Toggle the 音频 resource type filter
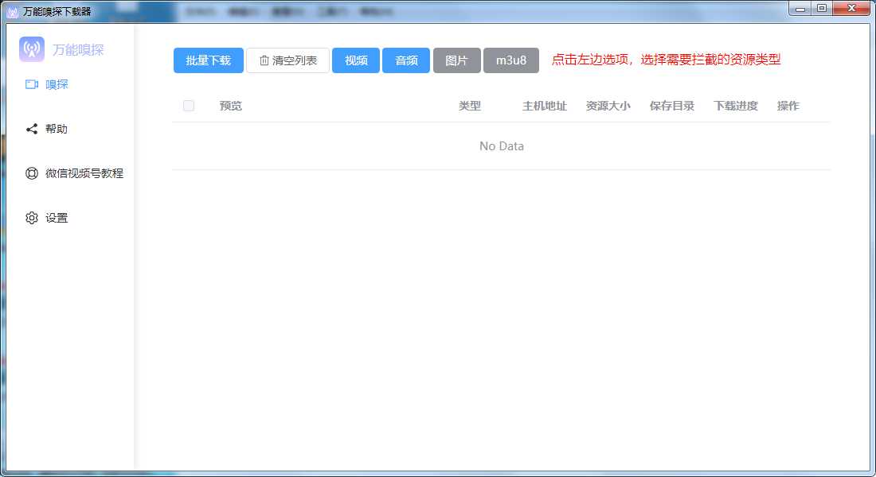876x477 pixels. tap(406, 60)
